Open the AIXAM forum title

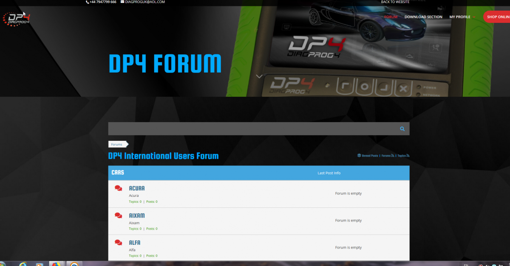click(x=137, y=216)
